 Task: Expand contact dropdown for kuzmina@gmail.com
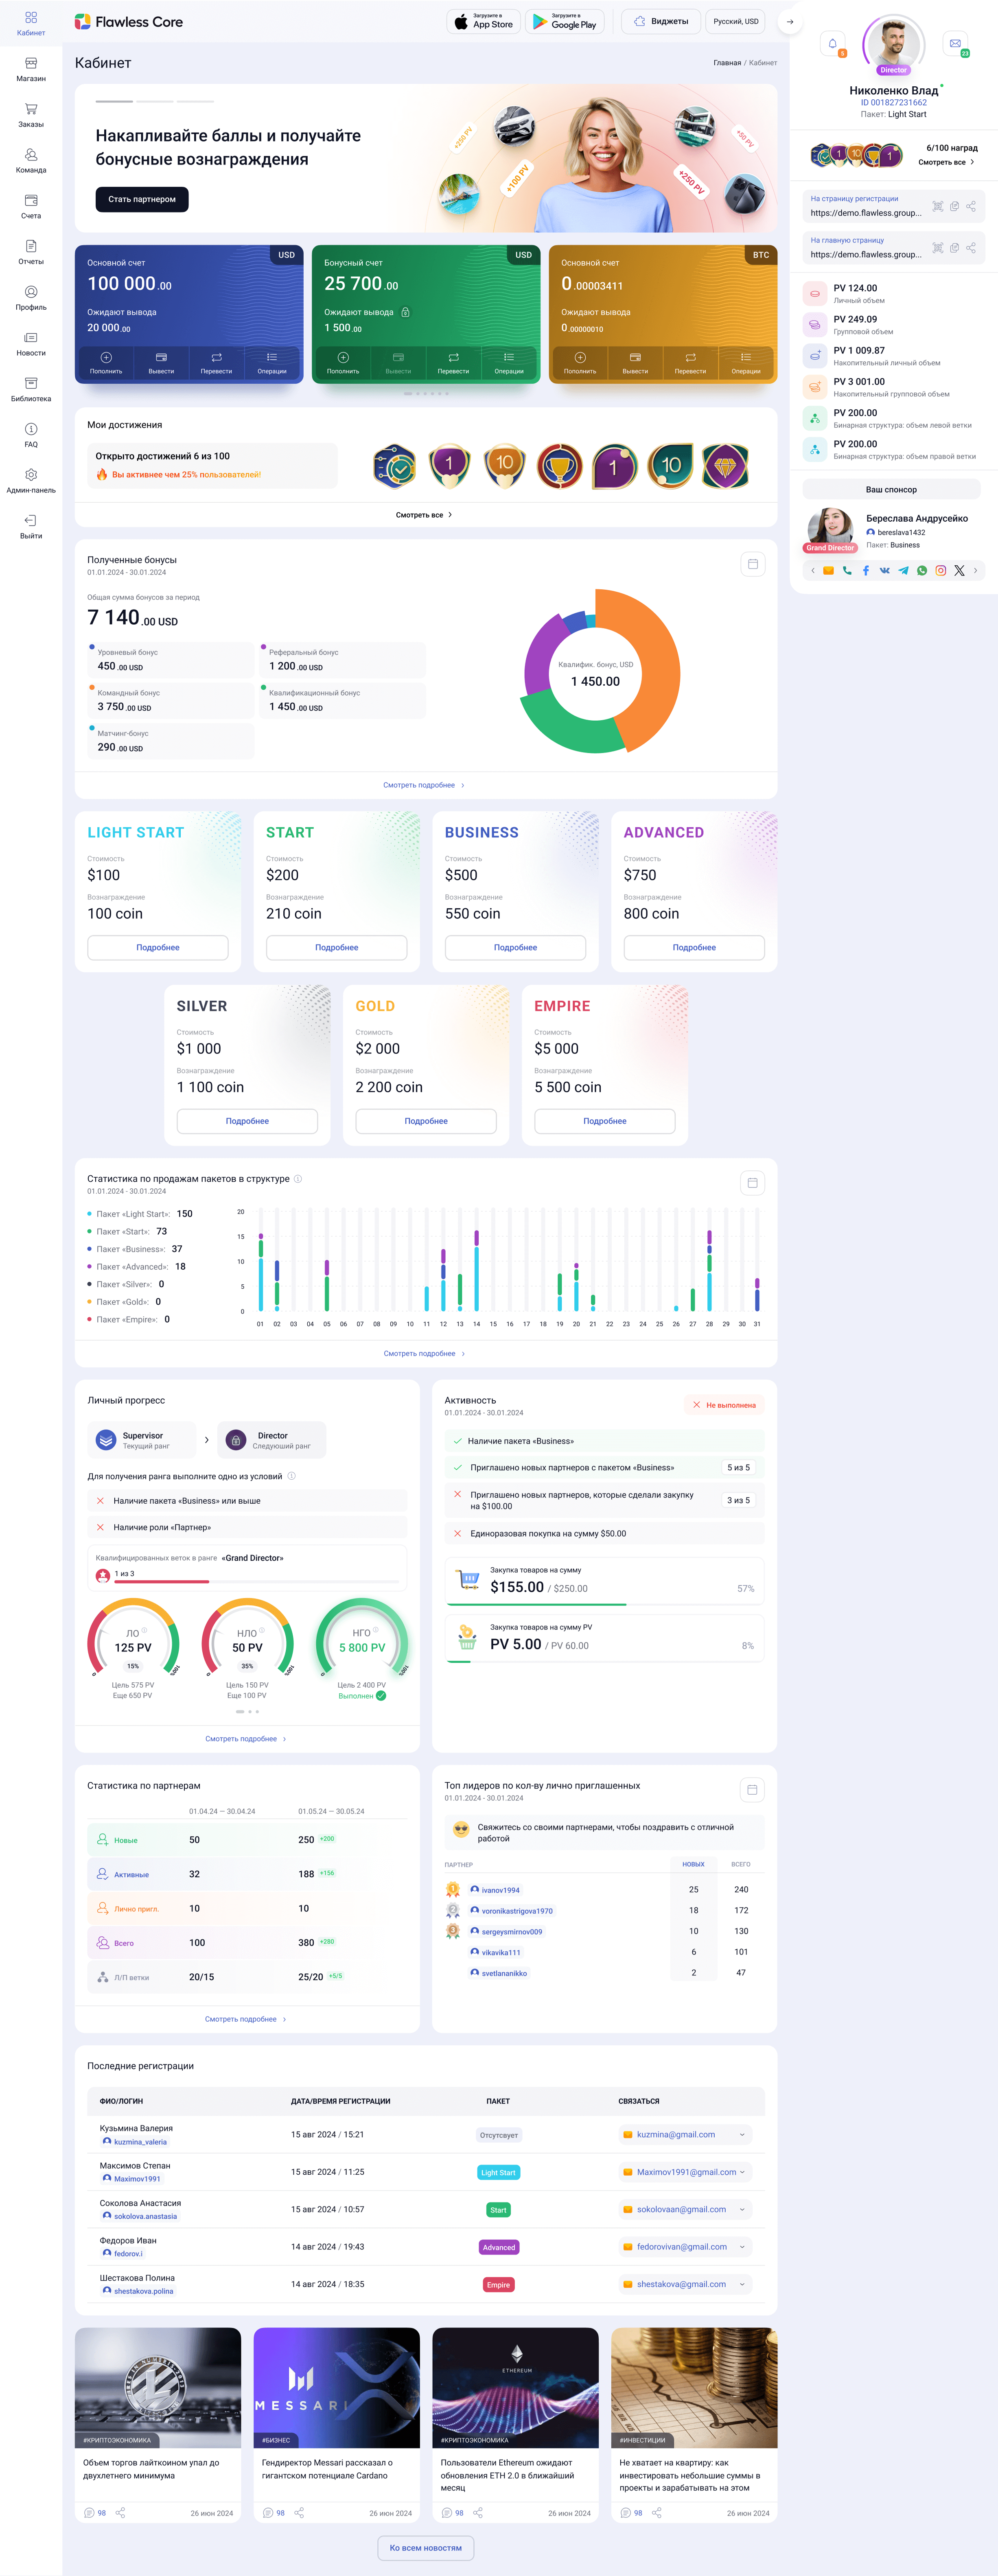pyautogui.click(x=742, y=2135)
